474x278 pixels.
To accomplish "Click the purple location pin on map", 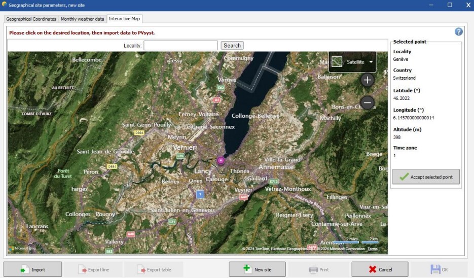I will pyautogui.click(x=221, y=161).
